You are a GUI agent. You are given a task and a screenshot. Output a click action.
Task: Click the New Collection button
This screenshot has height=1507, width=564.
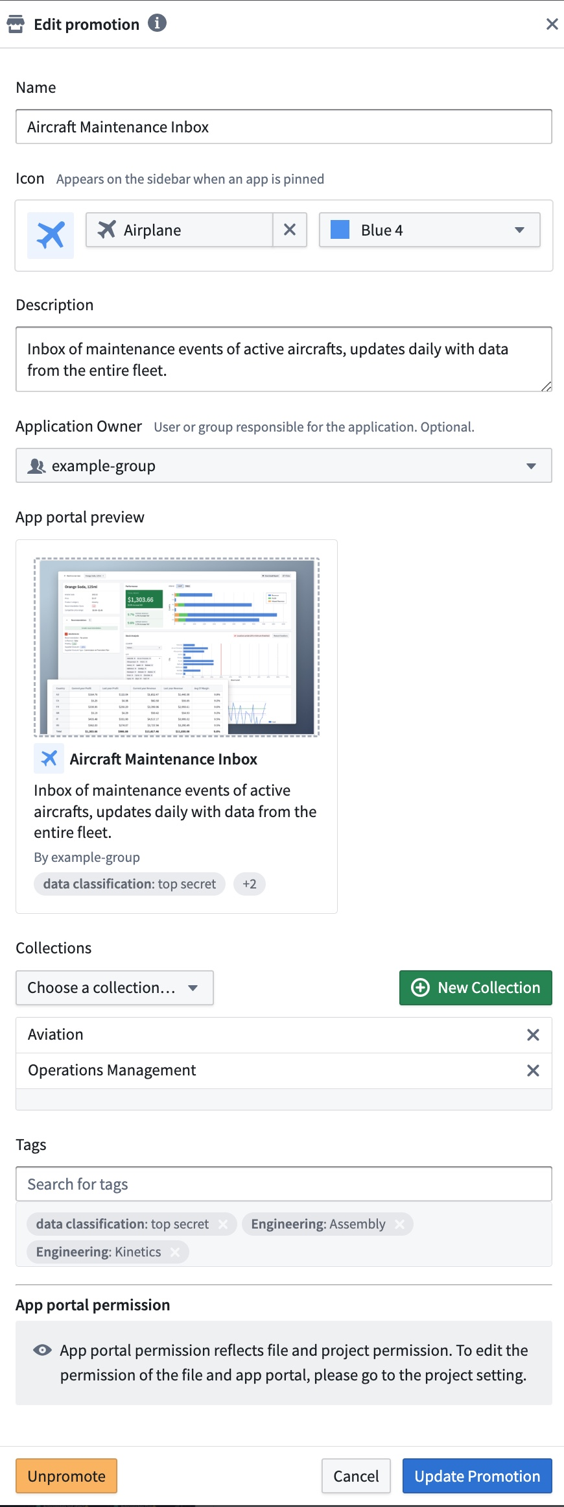coord(475,988)
